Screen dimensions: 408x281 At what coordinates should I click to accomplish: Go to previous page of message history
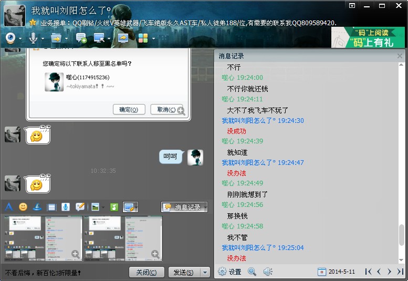pyautogui.click(x=379, y=272)
